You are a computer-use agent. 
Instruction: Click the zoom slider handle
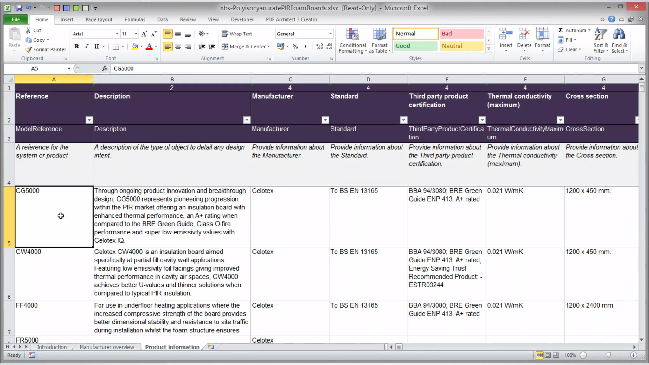click(608, 355)
